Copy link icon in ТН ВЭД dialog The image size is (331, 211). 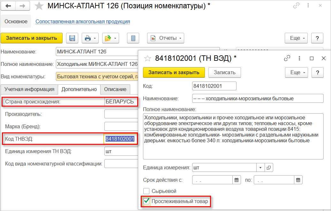click(x=287, y=58)
